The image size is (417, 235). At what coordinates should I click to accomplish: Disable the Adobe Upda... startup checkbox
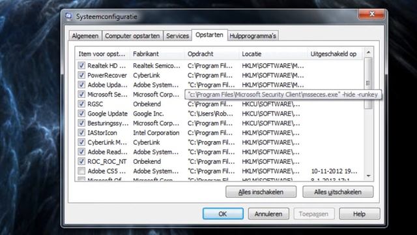[x=81, y=85]
